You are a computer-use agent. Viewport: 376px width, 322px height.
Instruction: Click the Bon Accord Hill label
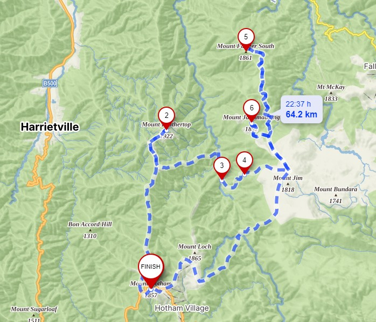click(90, 224)
